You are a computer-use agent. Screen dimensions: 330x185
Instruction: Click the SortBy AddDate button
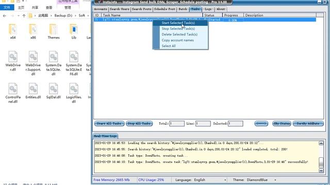pyautogui.click(x=308, y=123)
